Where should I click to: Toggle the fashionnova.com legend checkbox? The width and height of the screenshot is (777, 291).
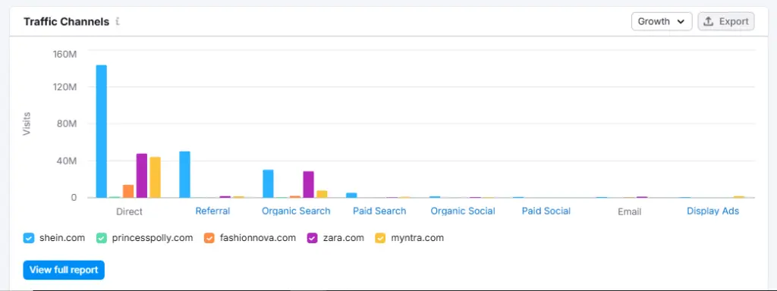point(209,238)
